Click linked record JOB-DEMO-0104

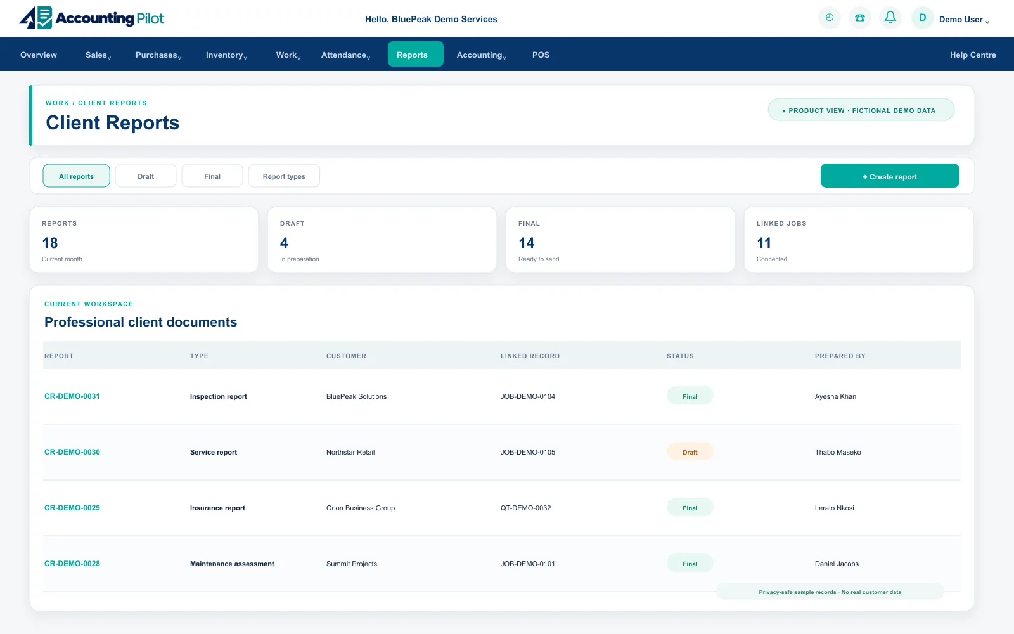tap(528, 396)
